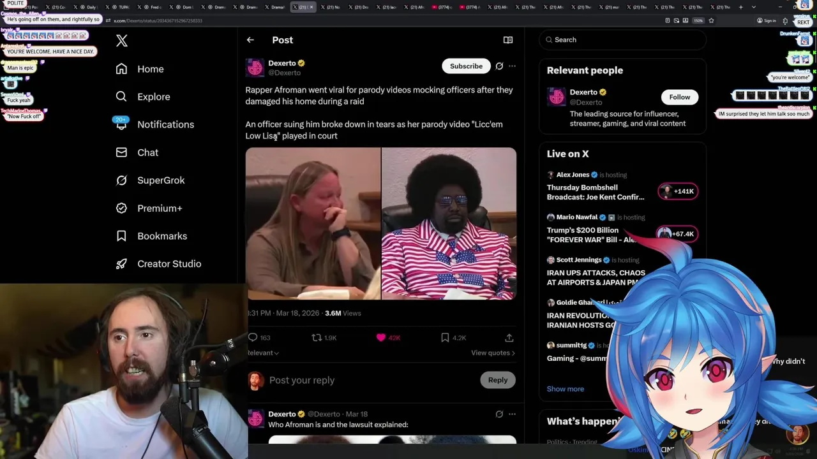Image resolution: width=817 pixels, height=459 pixels.
Task: Click the Search field
Action: [622, 40]
